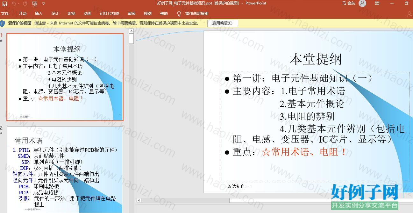Click the Protected View shield icon

3,23
